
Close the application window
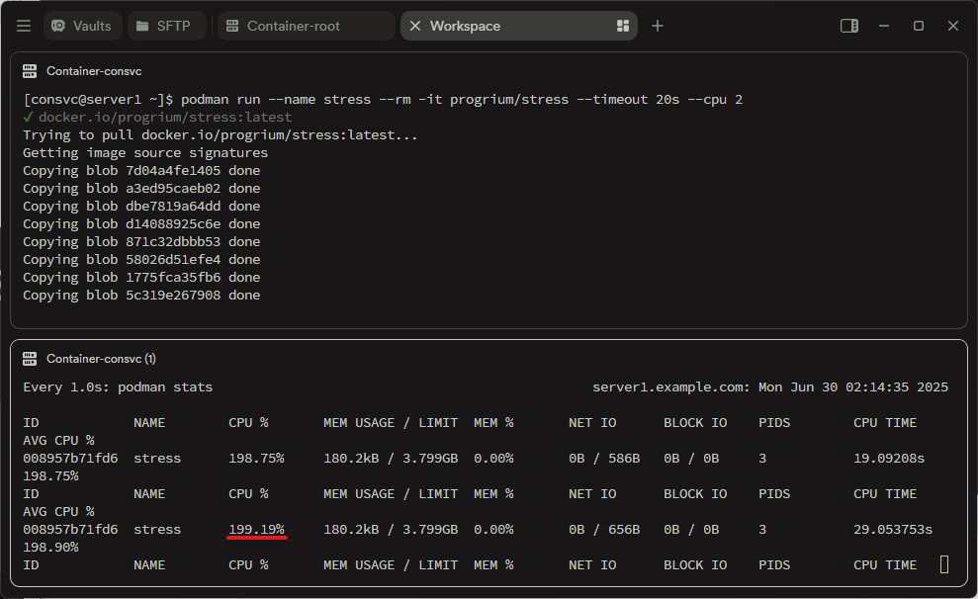click(953, 26)
